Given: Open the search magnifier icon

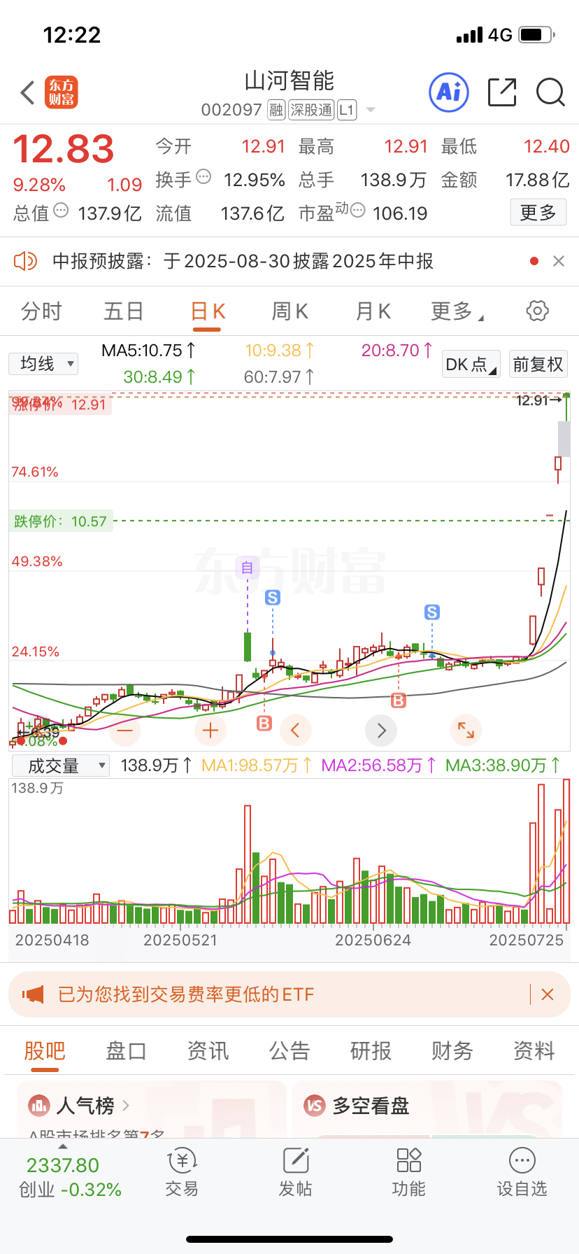Looking at the screenshot, I should click(x=550, y=92).
